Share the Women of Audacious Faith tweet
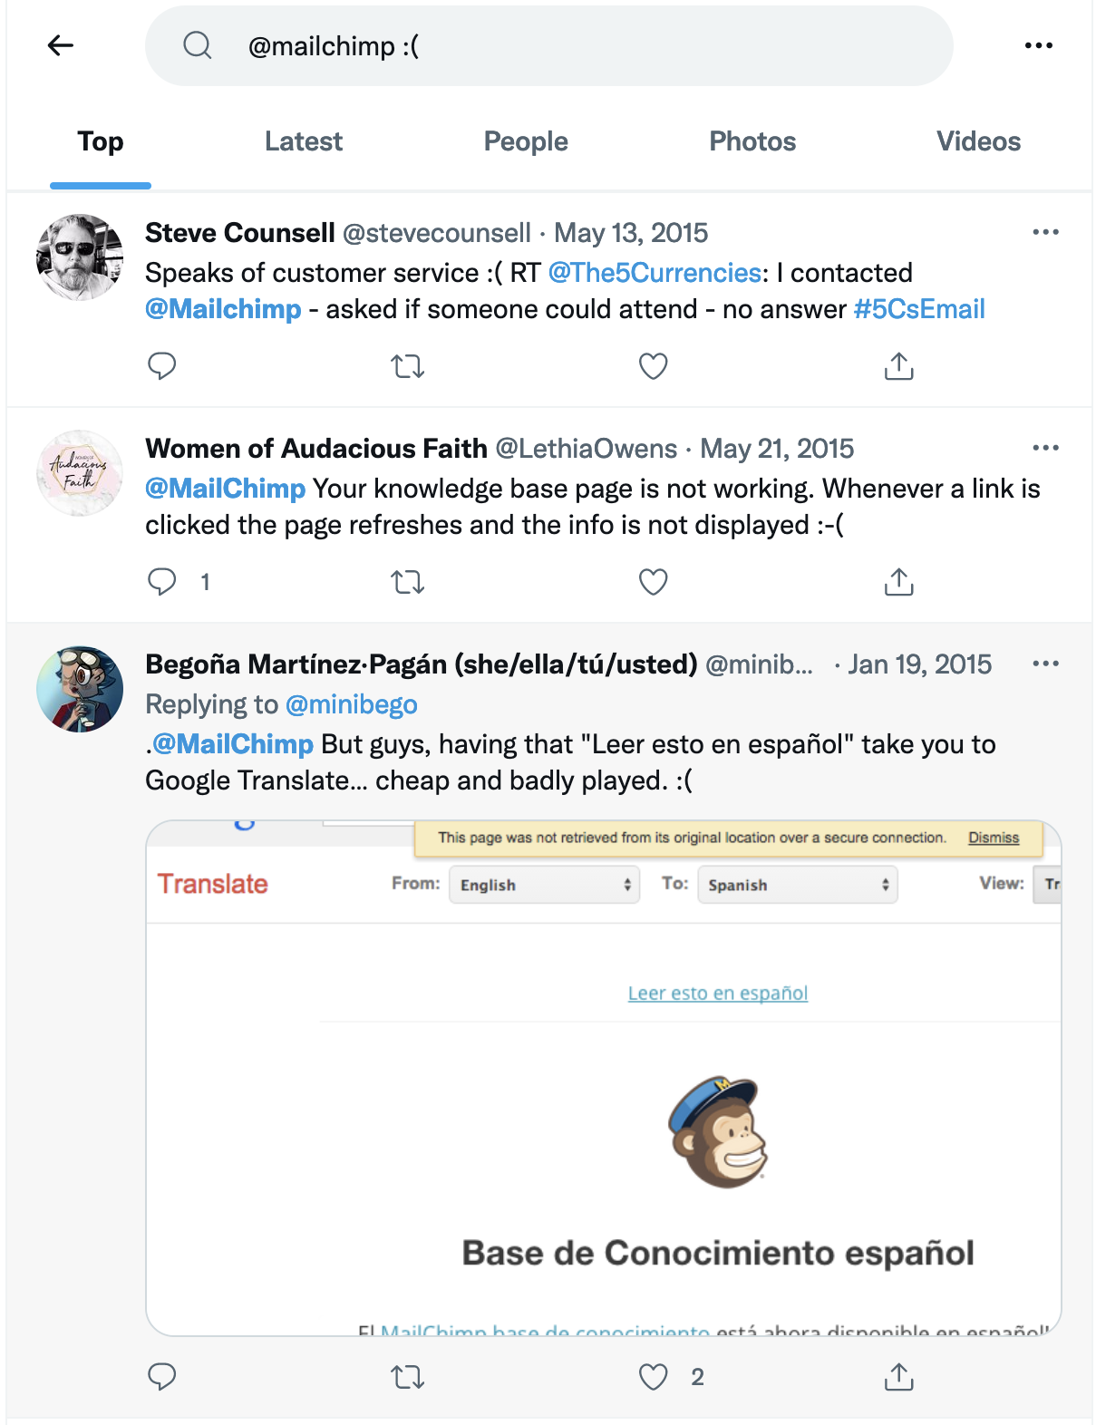1096x1425 pixels. 898,582
